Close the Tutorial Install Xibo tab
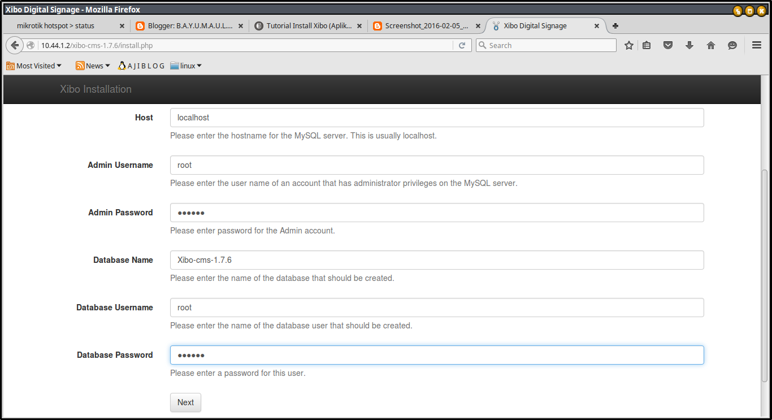Screen dimensions: 772x420 point(359,26)
